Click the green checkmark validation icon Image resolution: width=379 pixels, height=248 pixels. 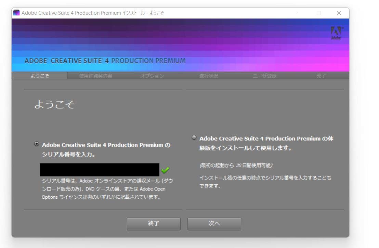(x=165, y=170)
